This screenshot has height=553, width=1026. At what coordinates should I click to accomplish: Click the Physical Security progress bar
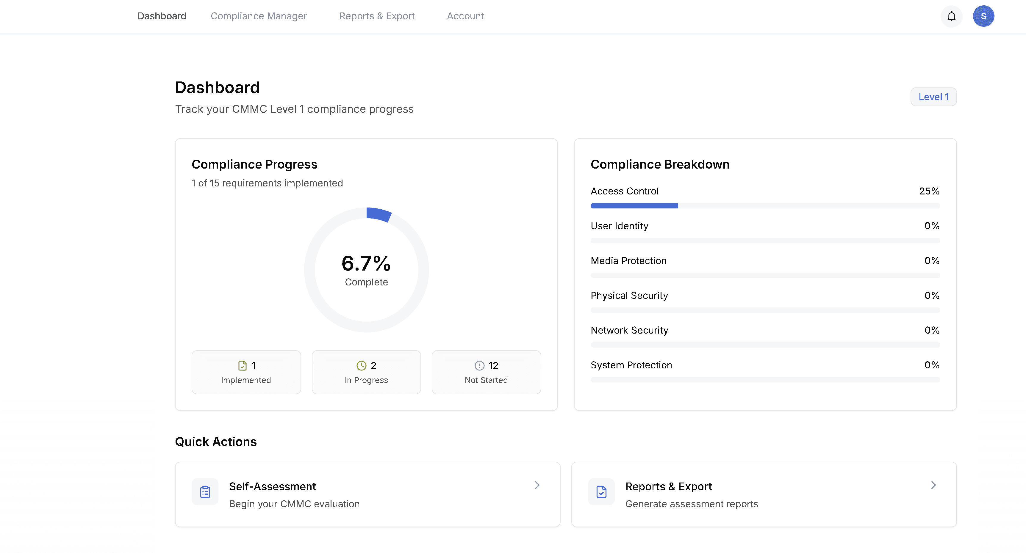(765, 310)
